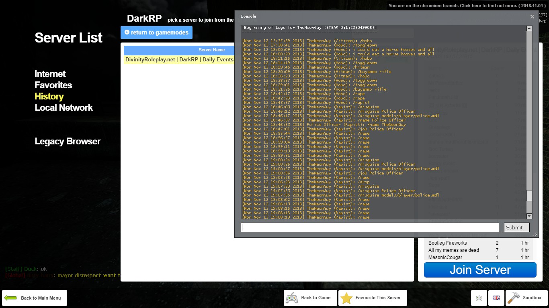Click the 18:20:09 buyammo rifle log line
Screen dimensions: 549x308
coord(316,72)
